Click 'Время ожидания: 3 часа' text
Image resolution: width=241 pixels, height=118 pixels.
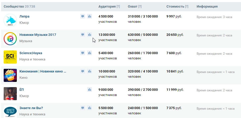[x=214, y=17]
